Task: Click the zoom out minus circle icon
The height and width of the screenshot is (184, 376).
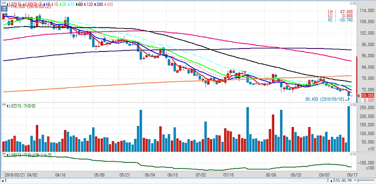Action: (337, 180)
